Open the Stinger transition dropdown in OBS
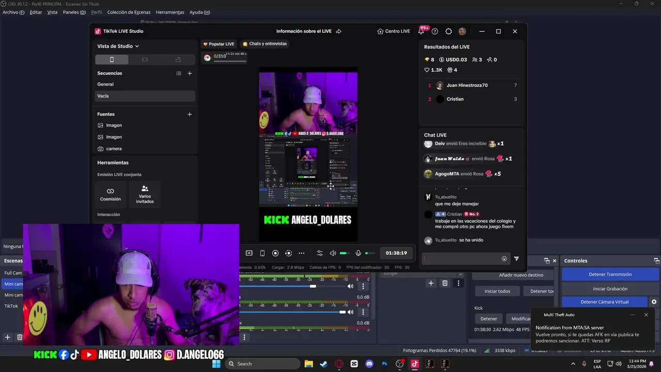Screen dimensions: 661x372 [422, 273]
